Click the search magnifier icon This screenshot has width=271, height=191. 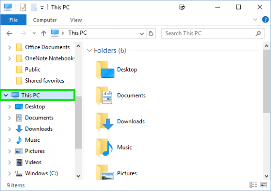(x=258, y=33)
